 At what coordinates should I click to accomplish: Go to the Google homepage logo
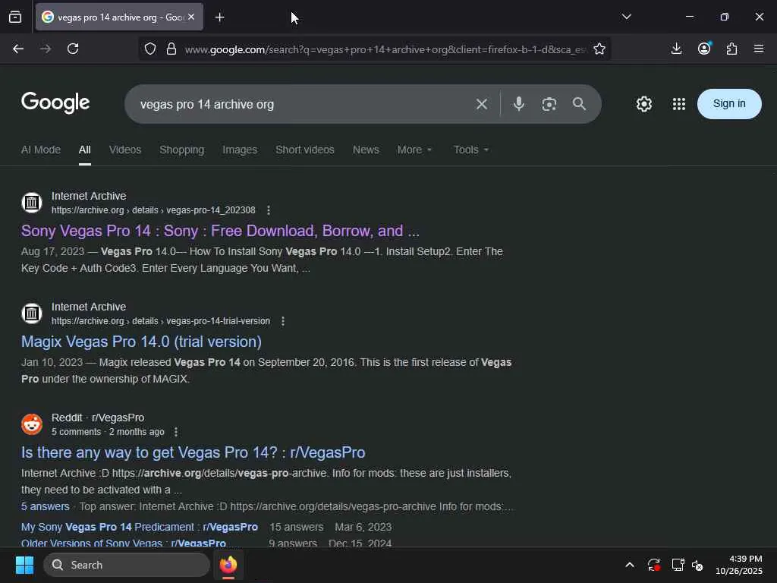55,103
